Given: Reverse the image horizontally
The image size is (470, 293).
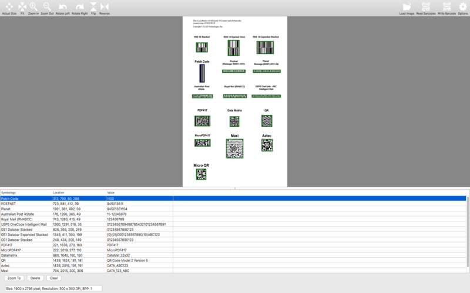Looking at the screenshot, I should click(105, 8).
